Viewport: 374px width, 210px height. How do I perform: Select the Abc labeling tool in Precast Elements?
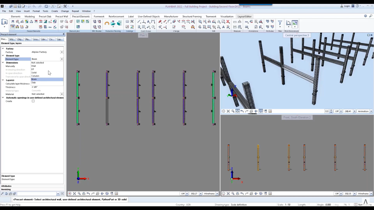[50, 27]
